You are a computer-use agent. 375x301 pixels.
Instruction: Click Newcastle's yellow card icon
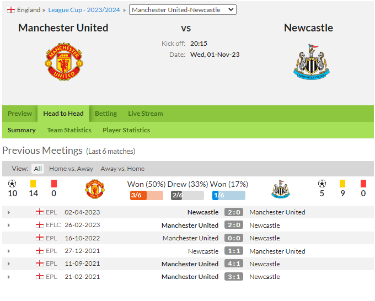pos(342,184)
